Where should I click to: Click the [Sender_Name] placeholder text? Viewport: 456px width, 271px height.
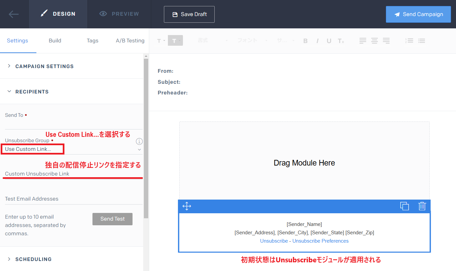304,224
